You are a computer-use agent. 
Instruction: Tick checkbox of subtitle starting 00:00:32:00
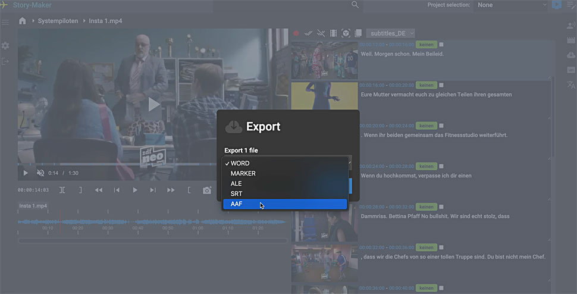[441, 247]
